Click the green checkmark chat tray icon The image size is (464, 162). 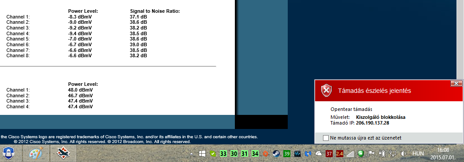pyautogui.click(x=212, y=154)
